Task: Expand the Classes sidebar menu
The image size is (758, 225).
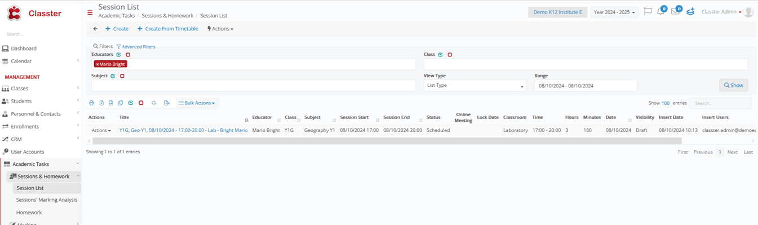Action: pos(41,89)
